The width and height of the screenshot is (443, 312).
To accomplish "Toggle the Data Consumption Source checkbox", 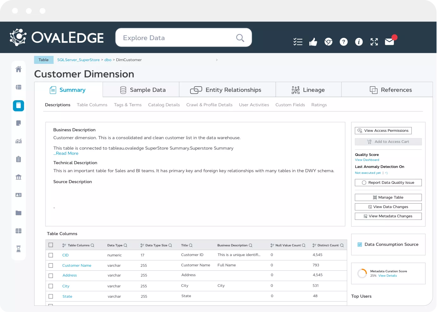I will tap(359, 244).
